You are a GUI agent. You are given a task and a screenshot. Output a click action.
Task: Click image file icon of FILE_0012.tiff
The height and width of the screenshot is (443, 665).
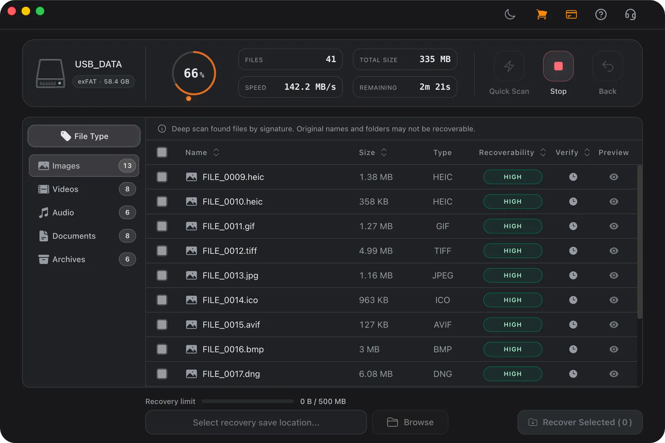tap(191, 251)
